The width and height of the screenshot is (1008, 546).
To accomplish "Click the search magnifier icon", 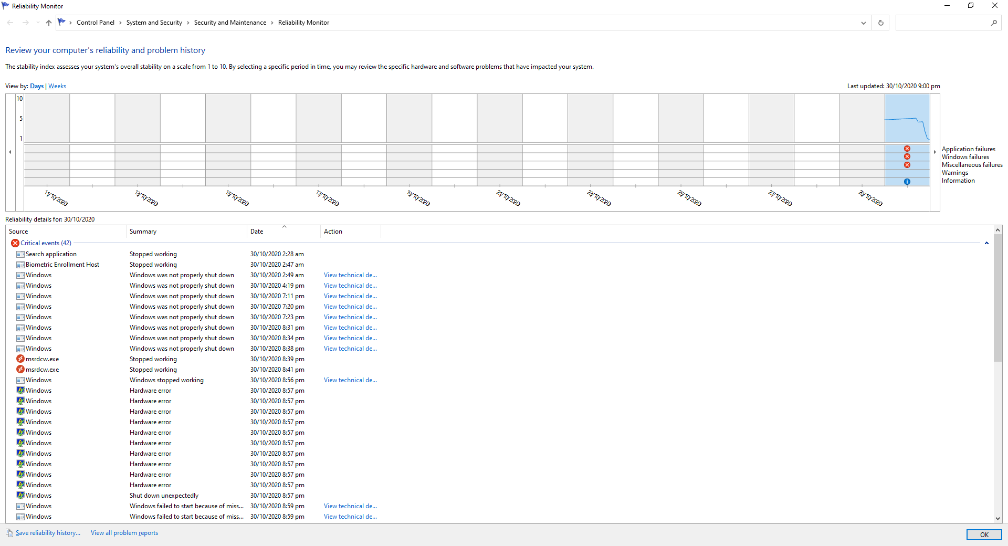I will 993,23.
